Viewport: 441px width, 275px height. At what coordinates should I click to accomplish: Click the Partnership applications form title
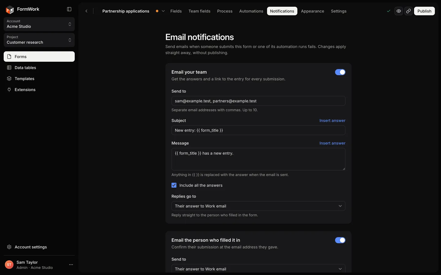[126, 11]
